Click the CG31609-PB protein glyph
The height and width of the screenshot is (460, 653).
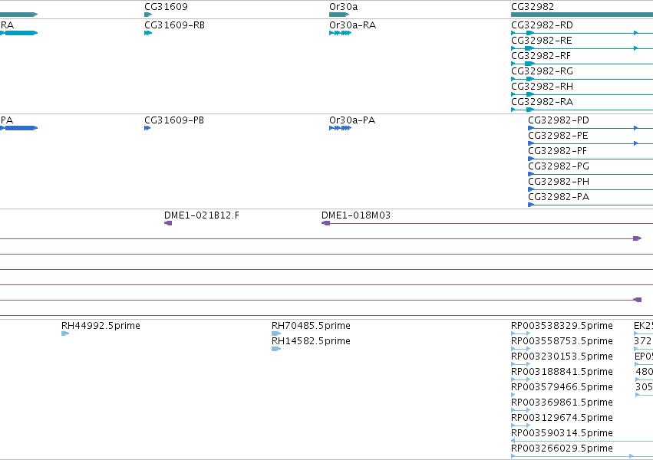click(147, 128)
